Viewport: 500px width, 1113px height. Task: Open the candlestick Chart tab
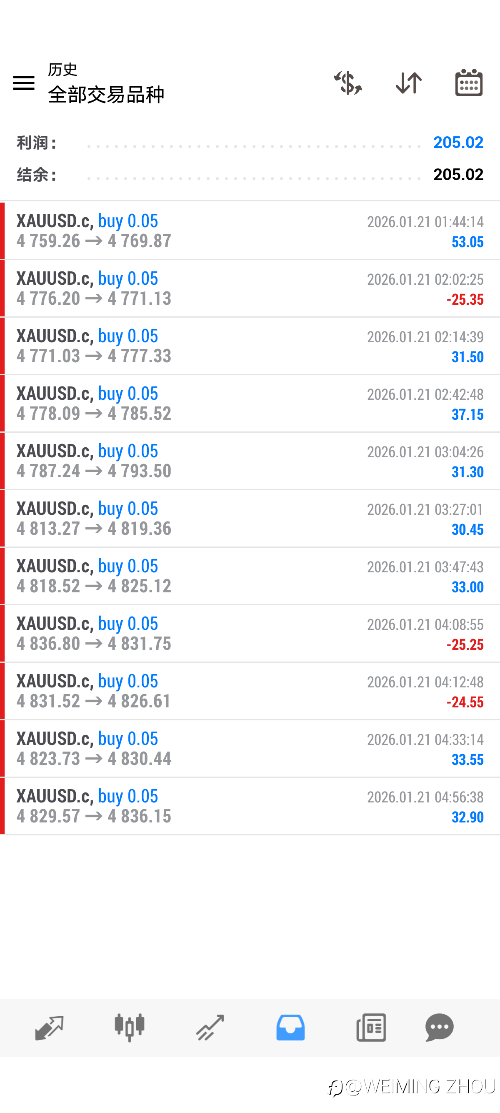[130, 1027]
